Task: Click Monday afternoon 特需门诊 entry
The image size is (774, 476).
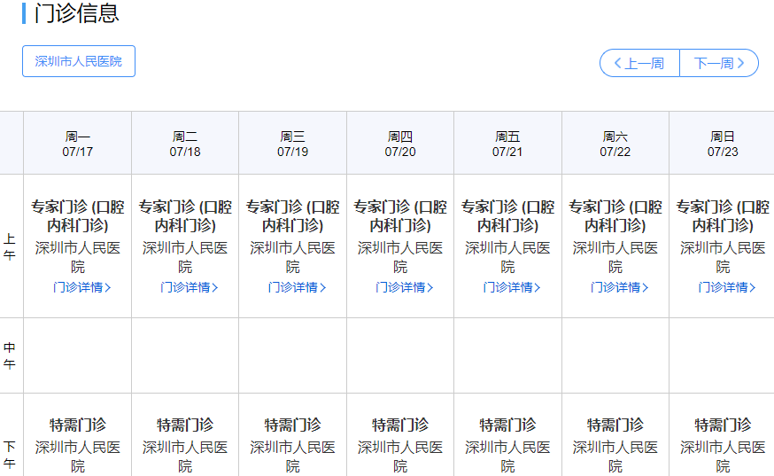Action: coord(78,425)
